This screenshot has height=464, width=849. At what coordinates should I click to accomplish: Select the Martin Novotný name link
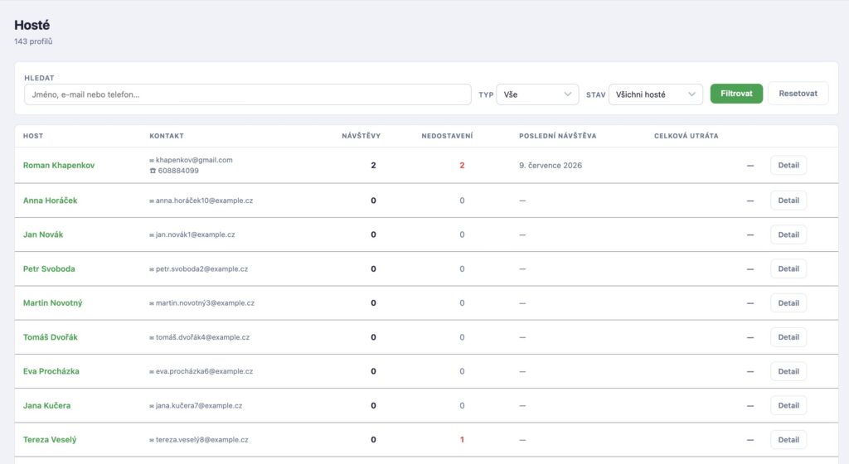coord(52,303)
